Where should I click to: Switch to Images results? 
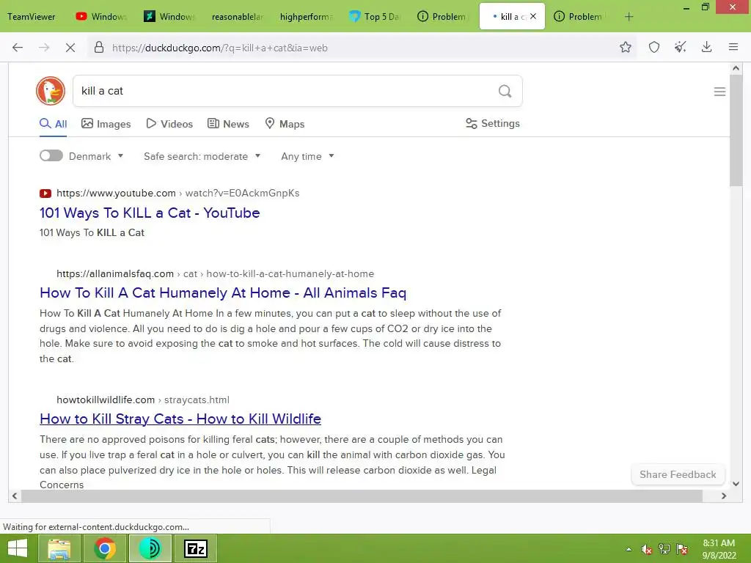(106, 124)
